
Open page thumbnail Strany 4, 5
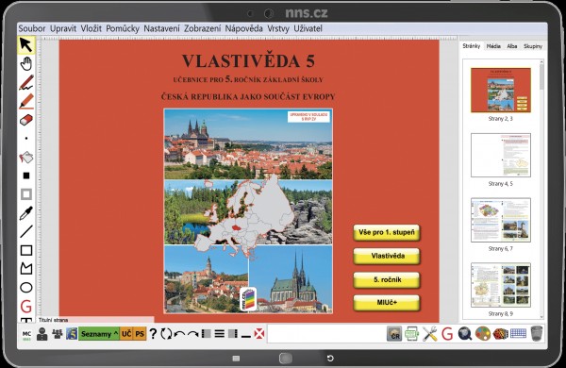click(501, 155)
